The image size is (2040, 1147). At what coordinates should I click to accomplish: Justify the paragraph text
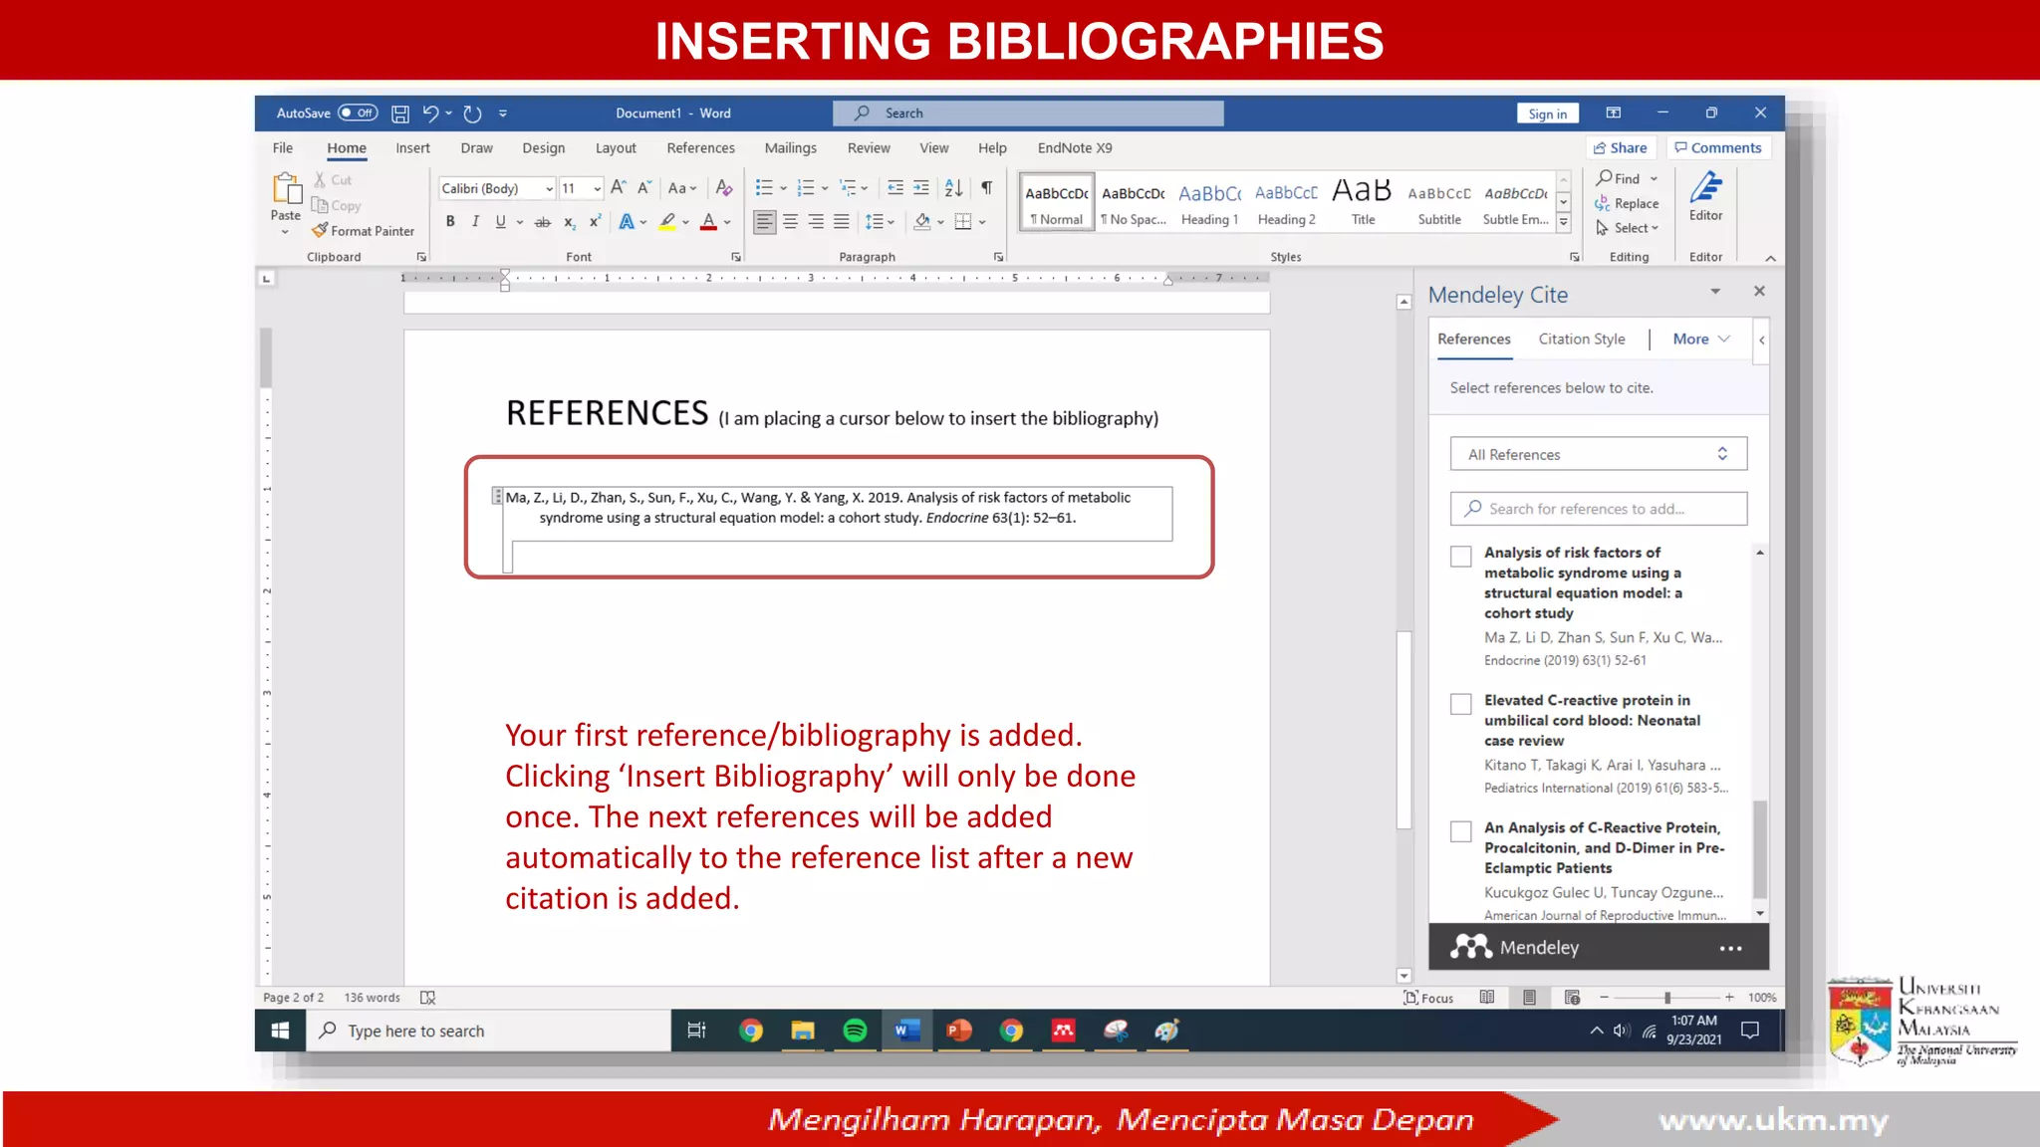[842, 221]
